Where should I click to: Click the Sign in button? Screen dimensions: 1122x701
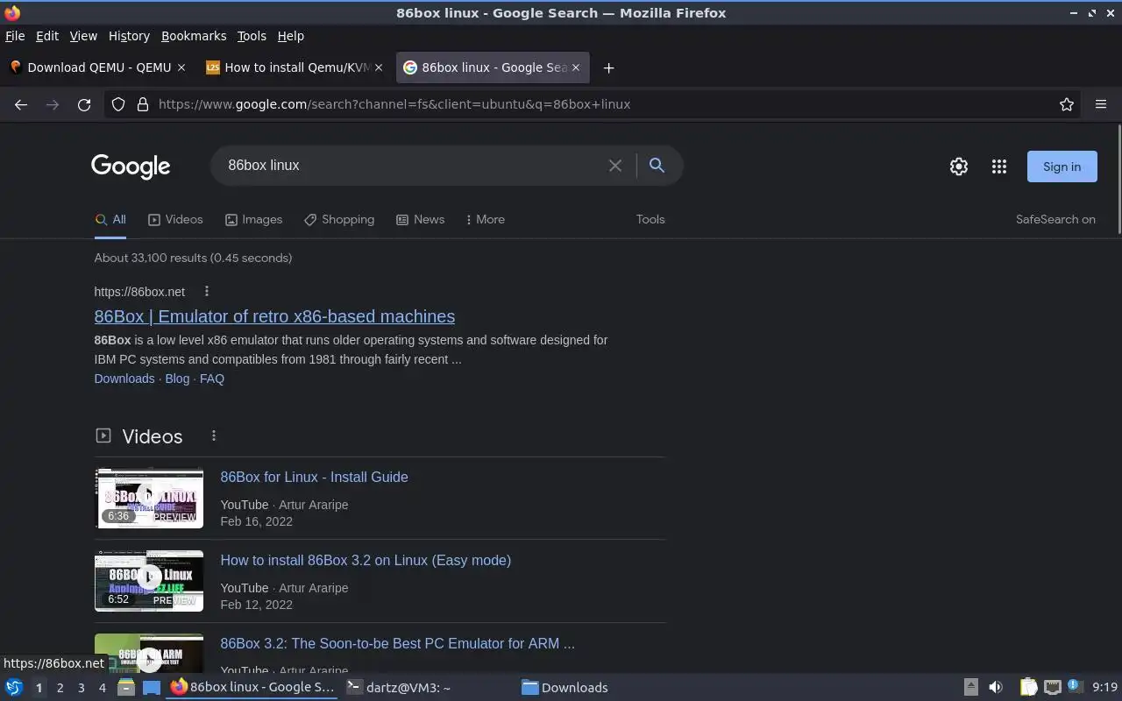point(1062,166)
